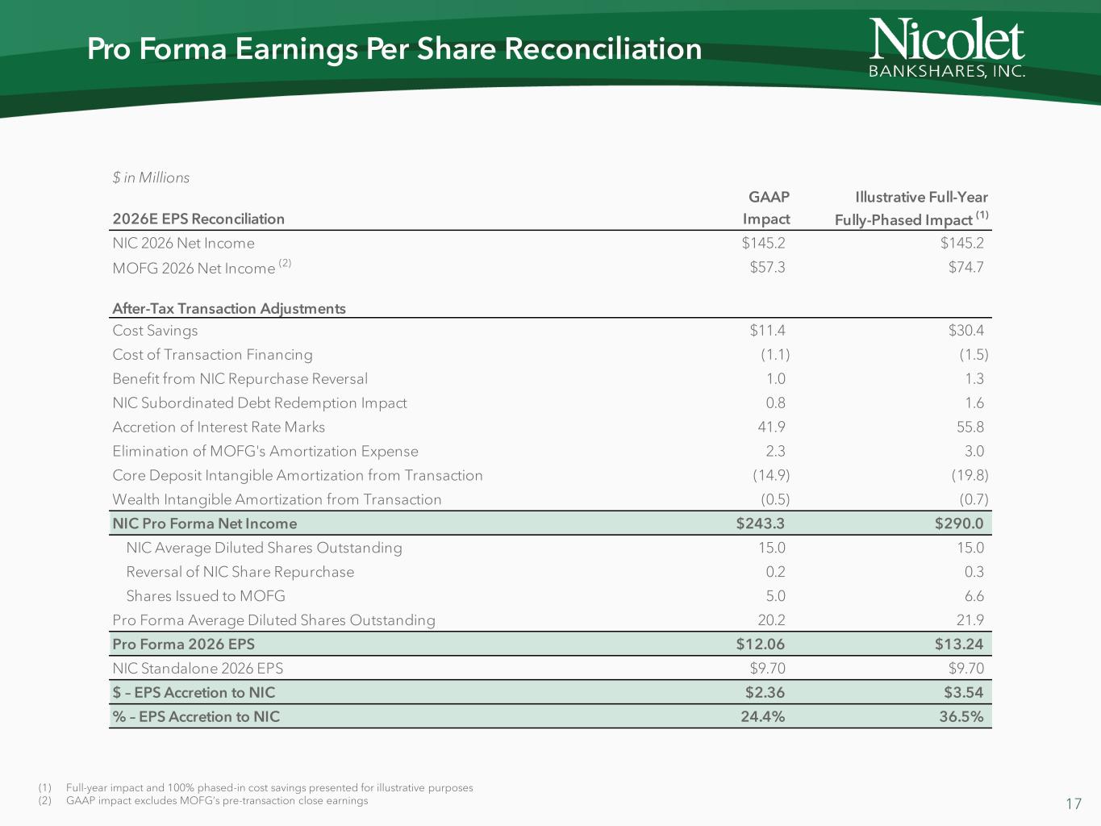Click the page number 17

1073,803
